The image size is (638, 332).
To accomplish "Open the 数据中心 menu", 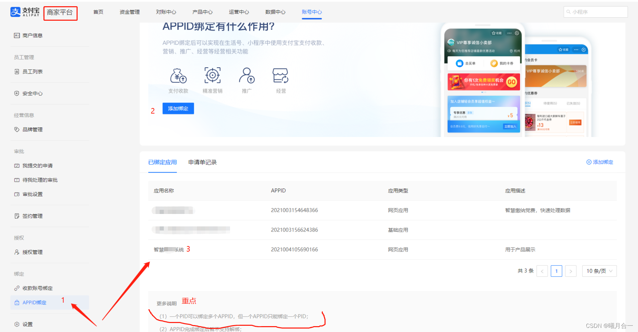I will [x=275, y=12].
